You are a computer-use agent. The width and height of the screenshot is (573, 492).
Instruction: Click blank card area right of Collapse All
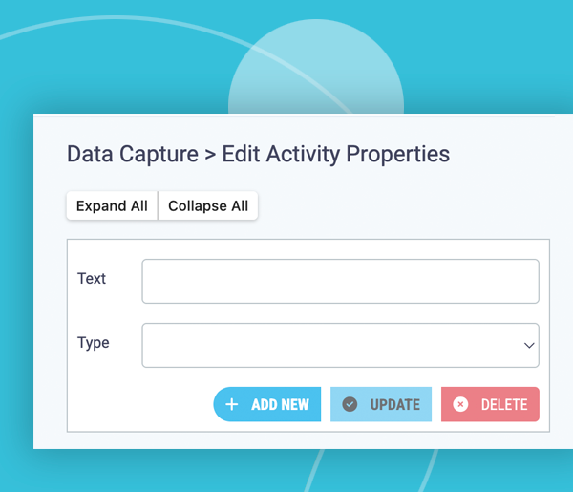pyautogui.click(x=402, y=205)
